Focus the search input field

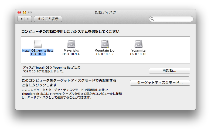(171, 19)
